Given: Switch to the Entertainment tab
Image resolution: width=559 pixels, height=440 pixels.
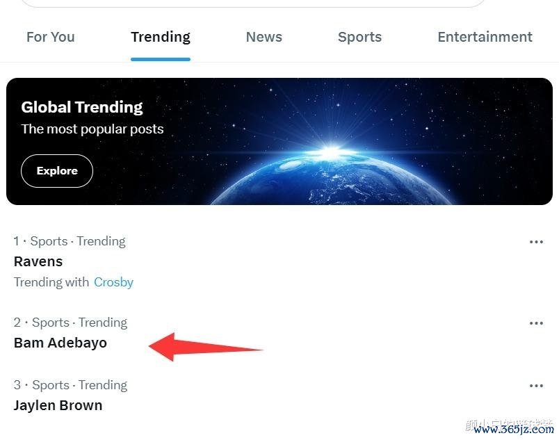Looking at the screenshot, I should click(485, 38).
